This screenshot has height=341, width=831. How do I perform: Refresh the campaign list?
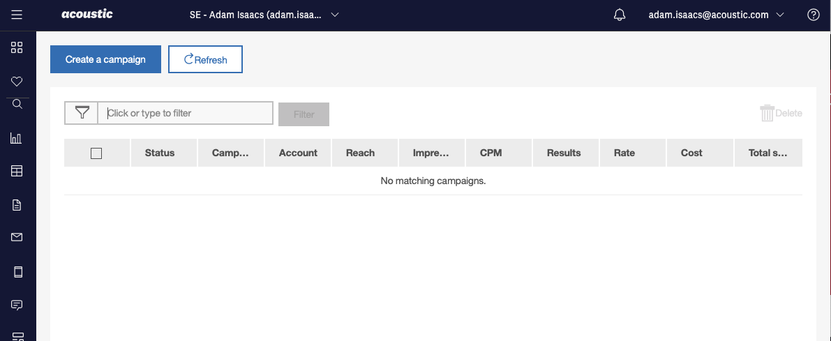(x=205, y=59)
